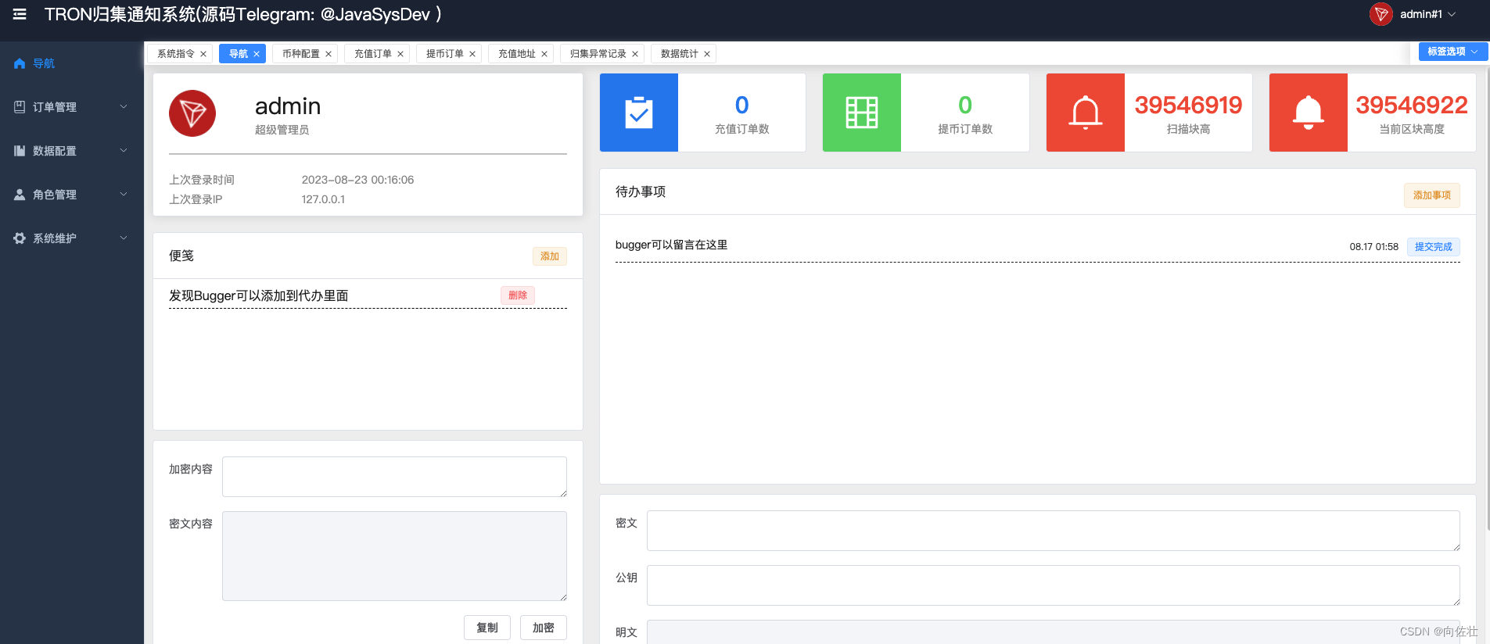
Task: Click the green grid icon for 提币订单数
Action: [x=862, y=113]
